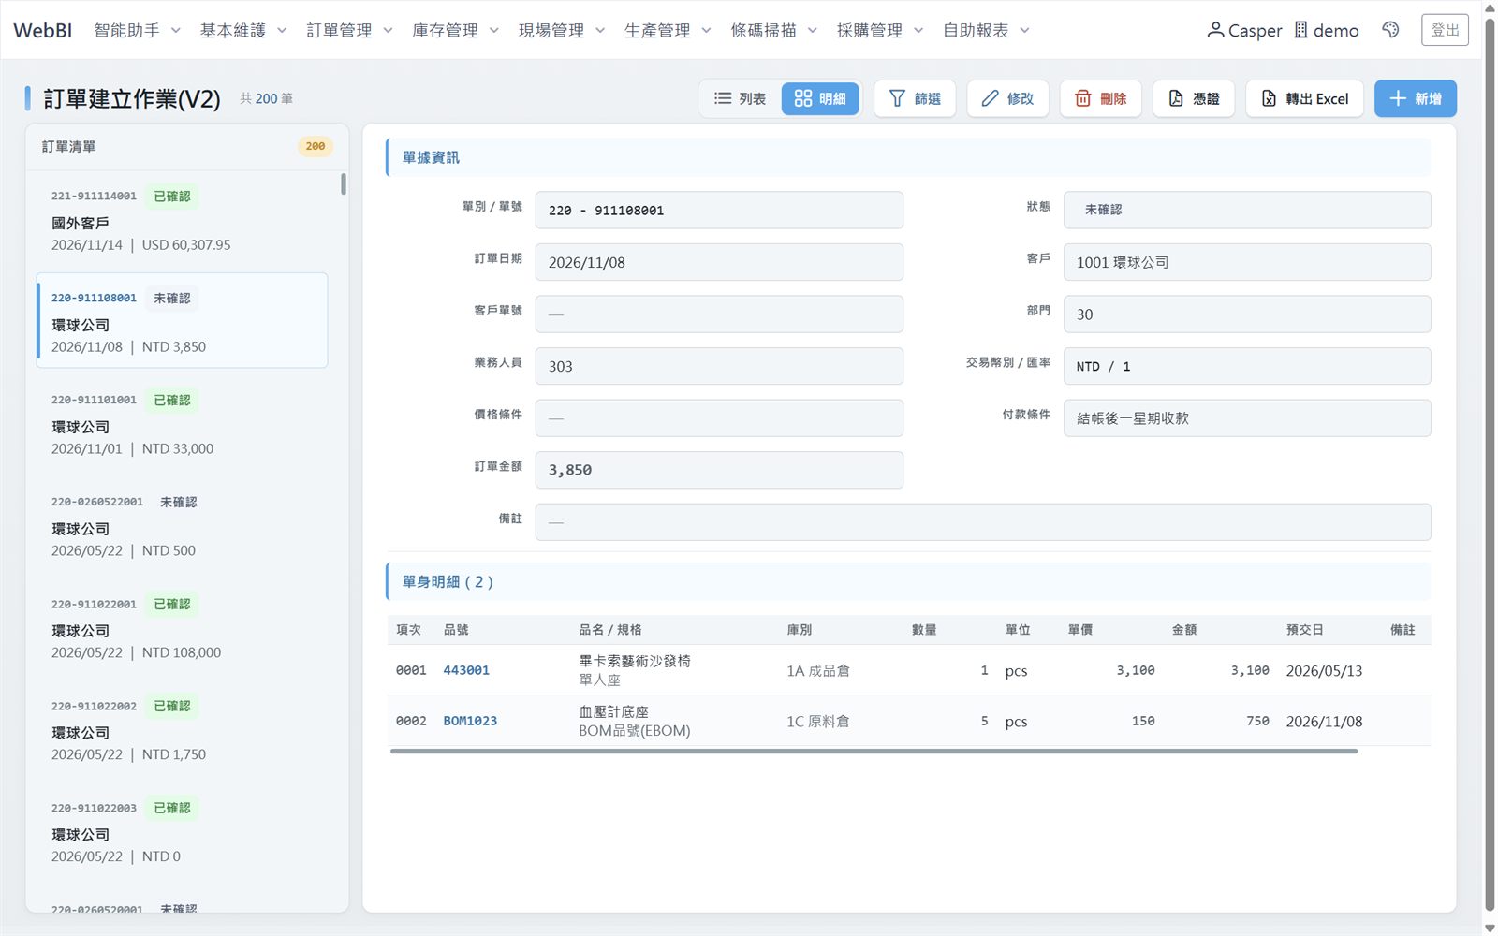The width and height of the screenshot is (1498, 936).
Task: Select order 220-911022001 NTD 108,000
Action: click(x=182, y=628)
